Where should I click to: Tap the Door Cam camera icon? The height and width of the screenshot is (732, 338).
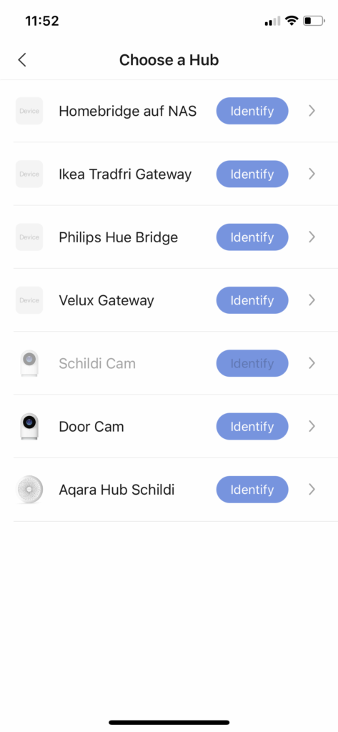tap(29, 426)
